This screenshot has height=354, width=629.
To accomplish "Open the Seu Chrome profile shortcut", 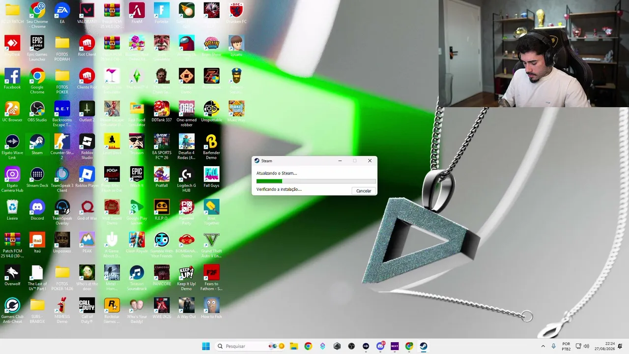I will coord(37,16).
